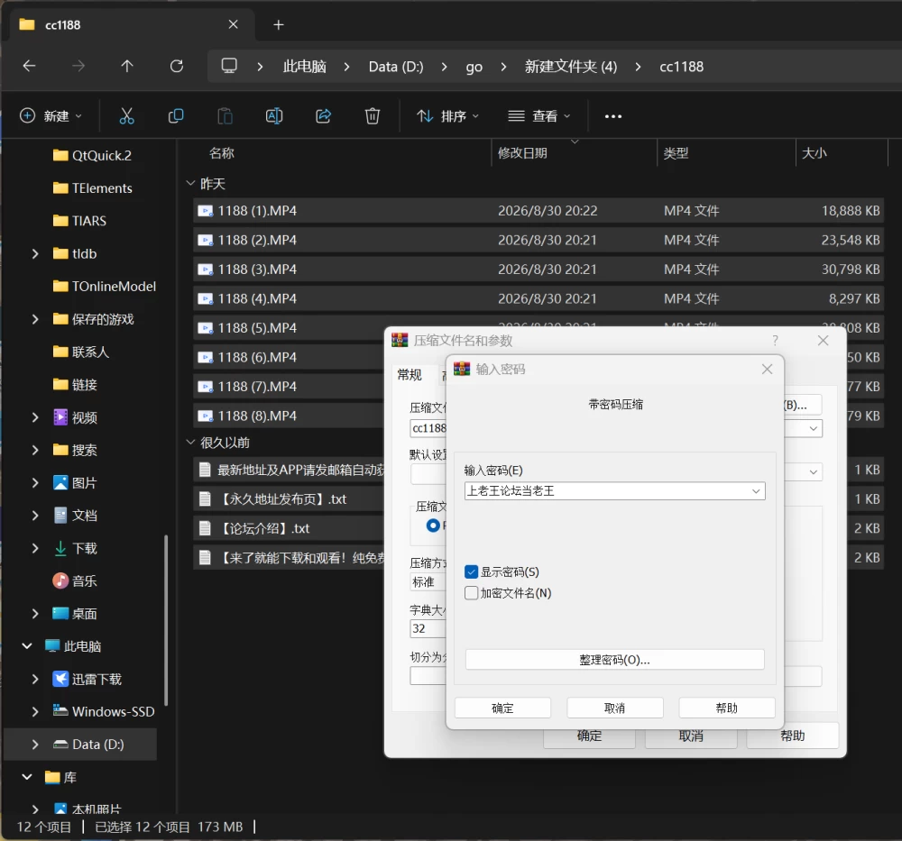Collapse the 昨天 file group
The height and width of the screenshot is (841, 902).
pos(191,183)
